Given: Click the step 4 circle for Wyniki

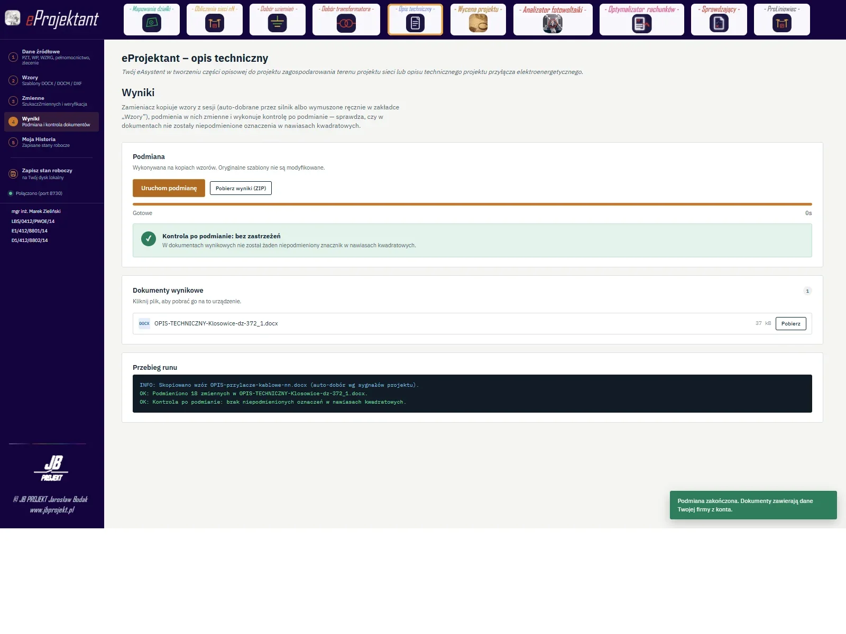Looking at the screenshot, I should tap(14, 122).
